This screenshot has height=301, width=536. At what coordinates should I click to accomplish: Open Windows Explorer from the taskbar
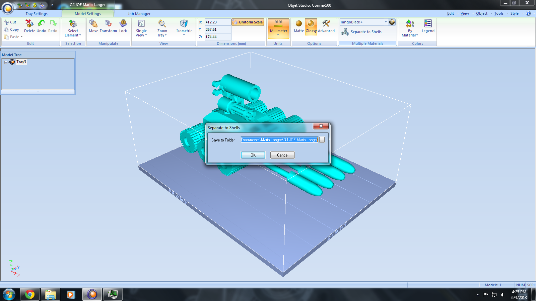pos(51,294)
